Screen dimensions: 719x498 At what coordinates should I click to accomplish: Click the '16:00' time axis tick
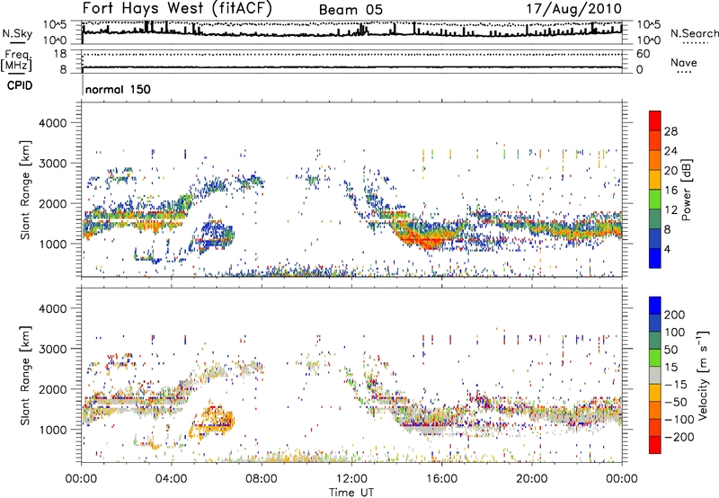coord(441,479)
